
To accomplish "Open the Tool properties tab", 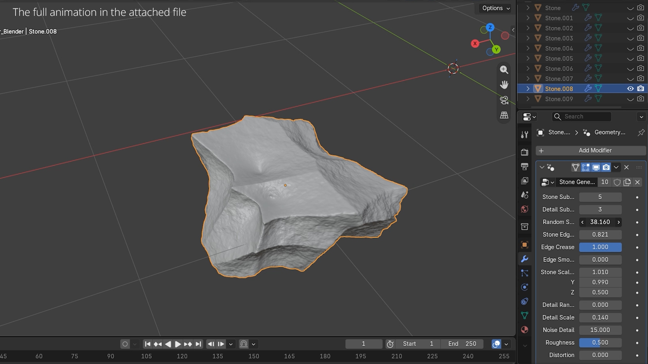I will point(524,135).
